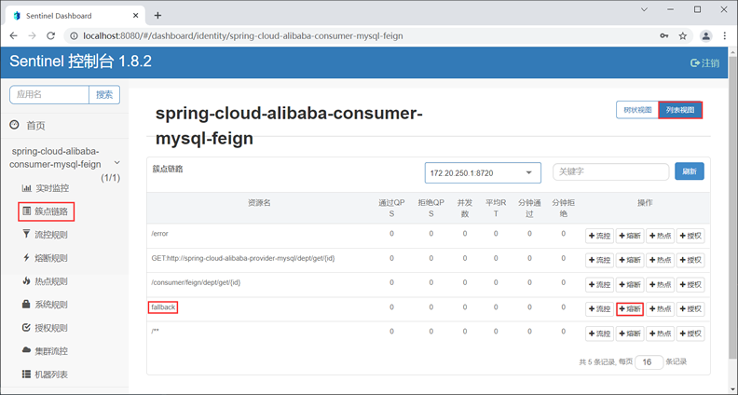Screen dimensions: 738x395
Task: Go back with the browser back arrow
Action: (13, 36)
